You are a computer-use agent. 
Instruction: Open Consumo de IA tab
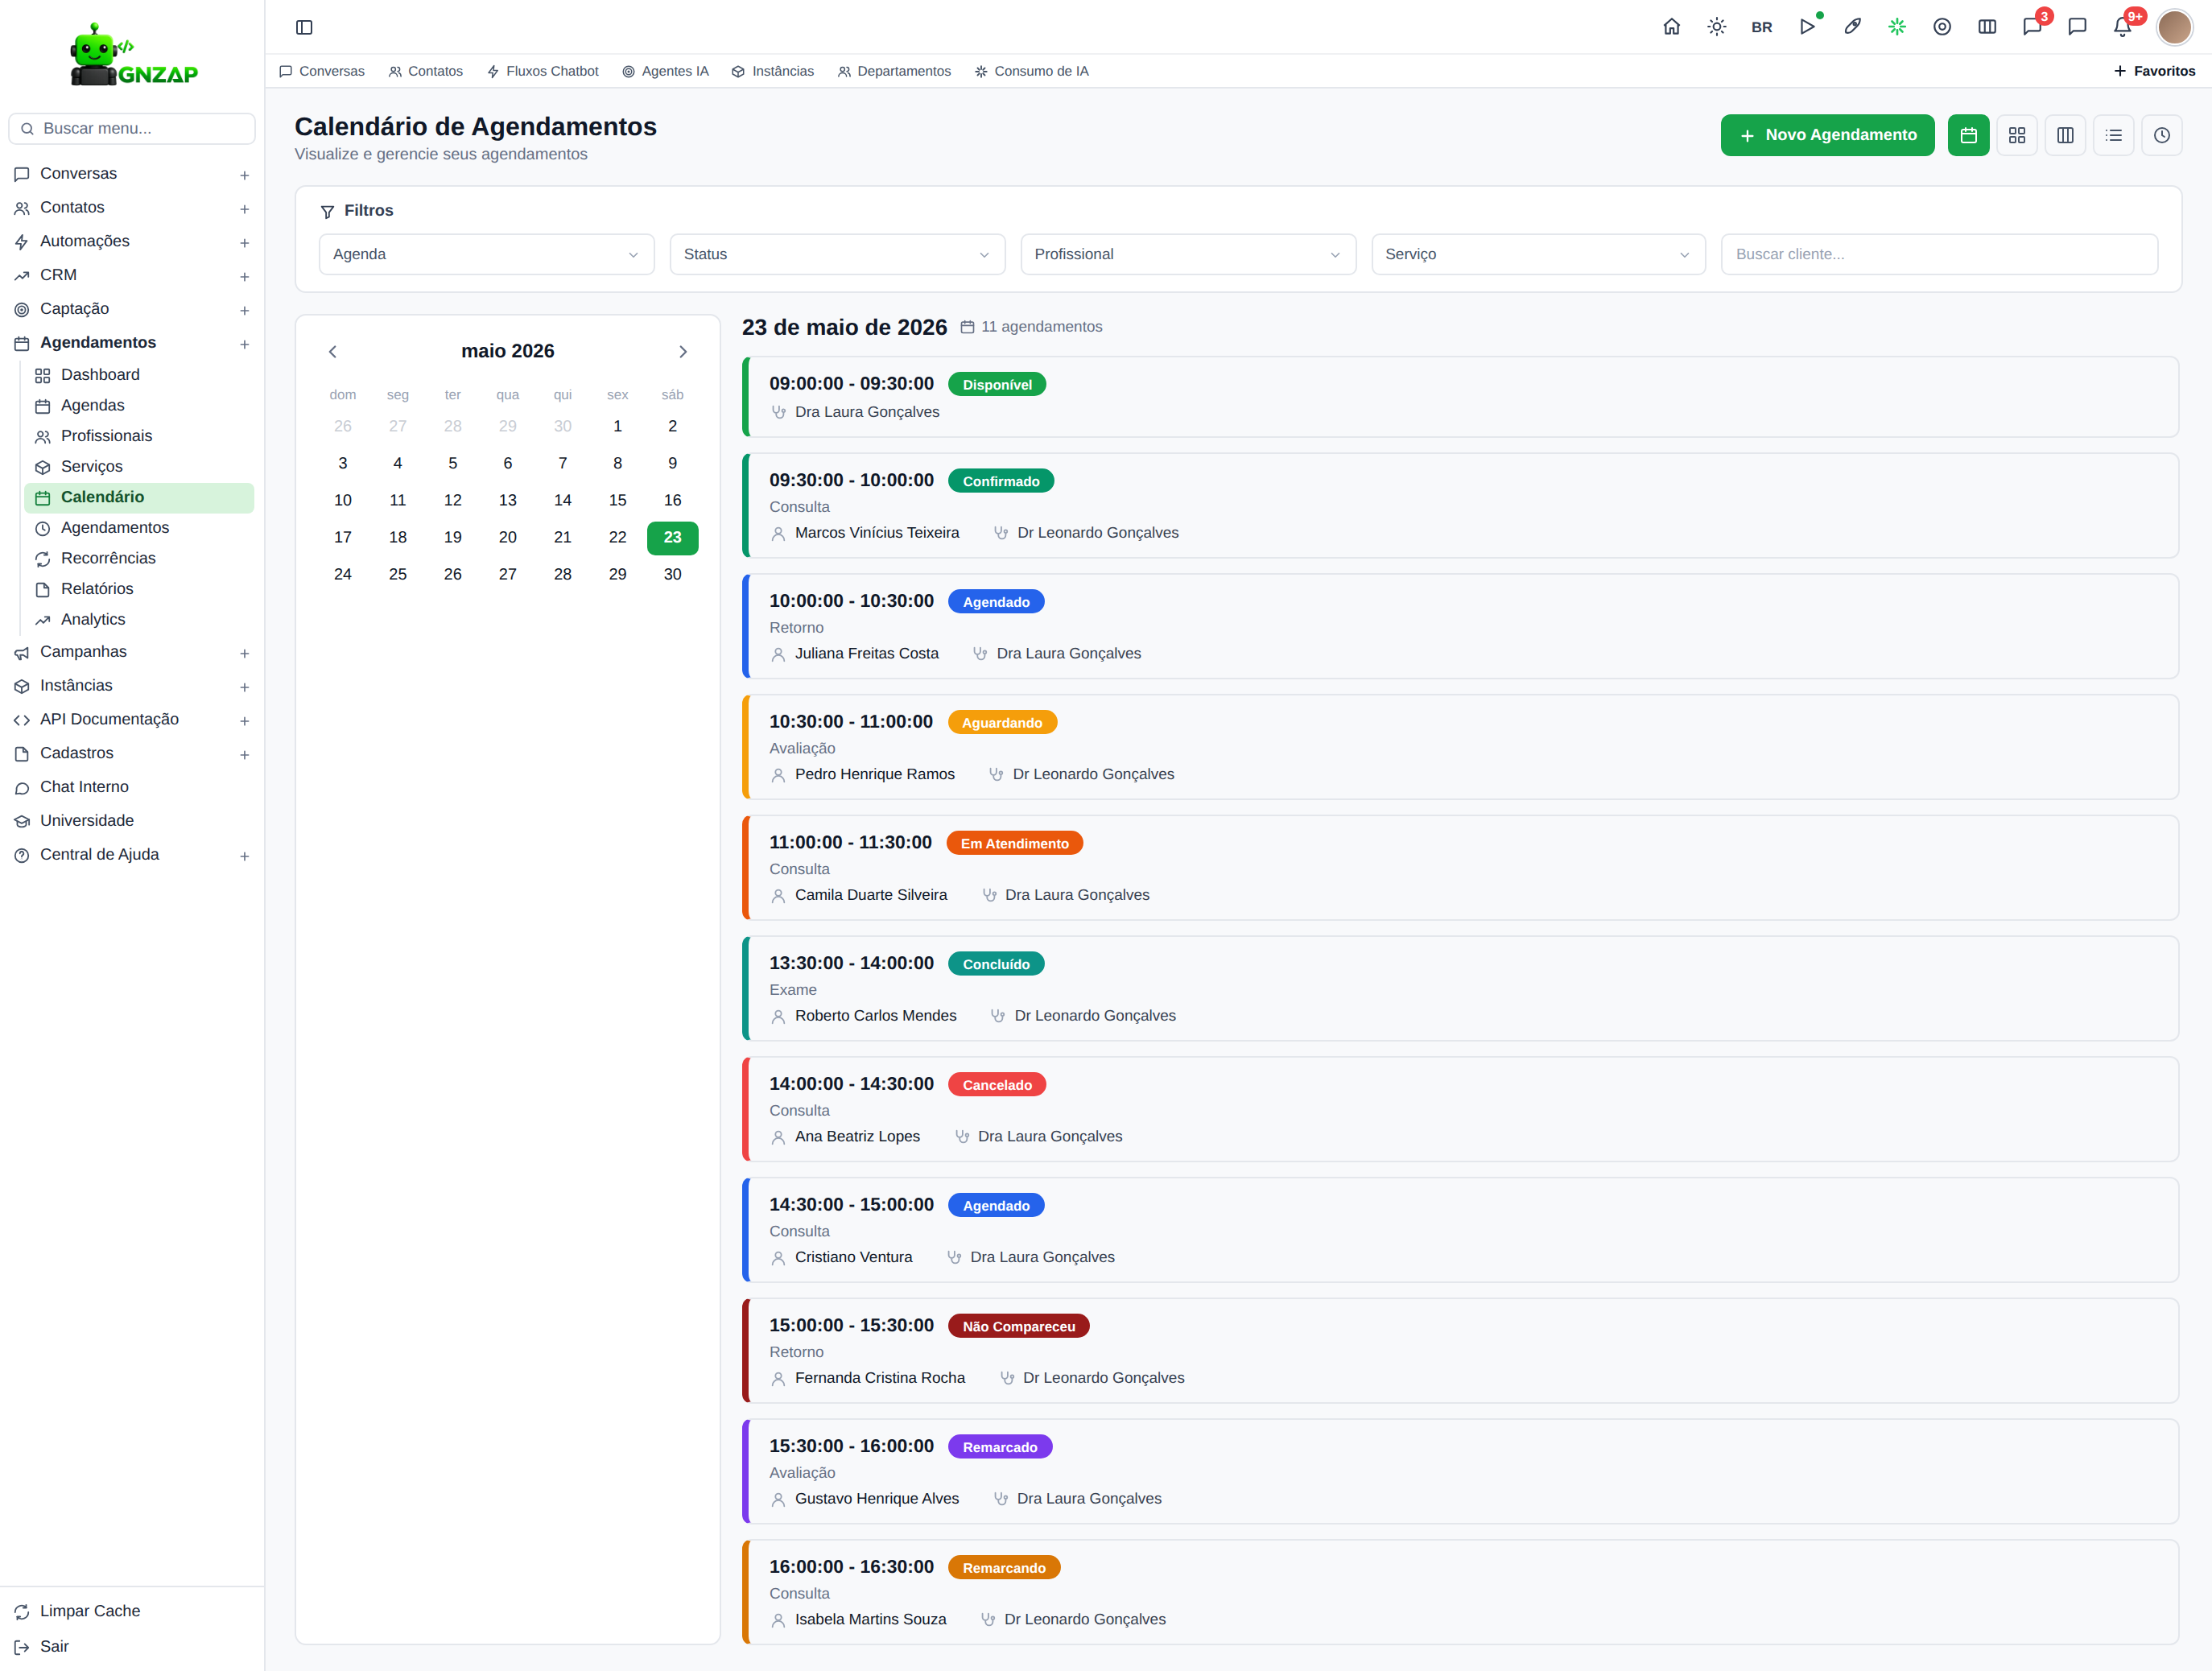tap(1031, 71)
